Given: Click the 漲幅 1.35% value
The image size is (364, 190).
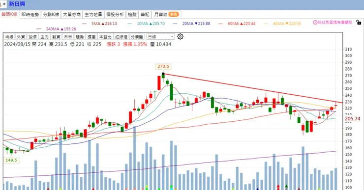Looking at the screenshot, I should click(135, 44).
